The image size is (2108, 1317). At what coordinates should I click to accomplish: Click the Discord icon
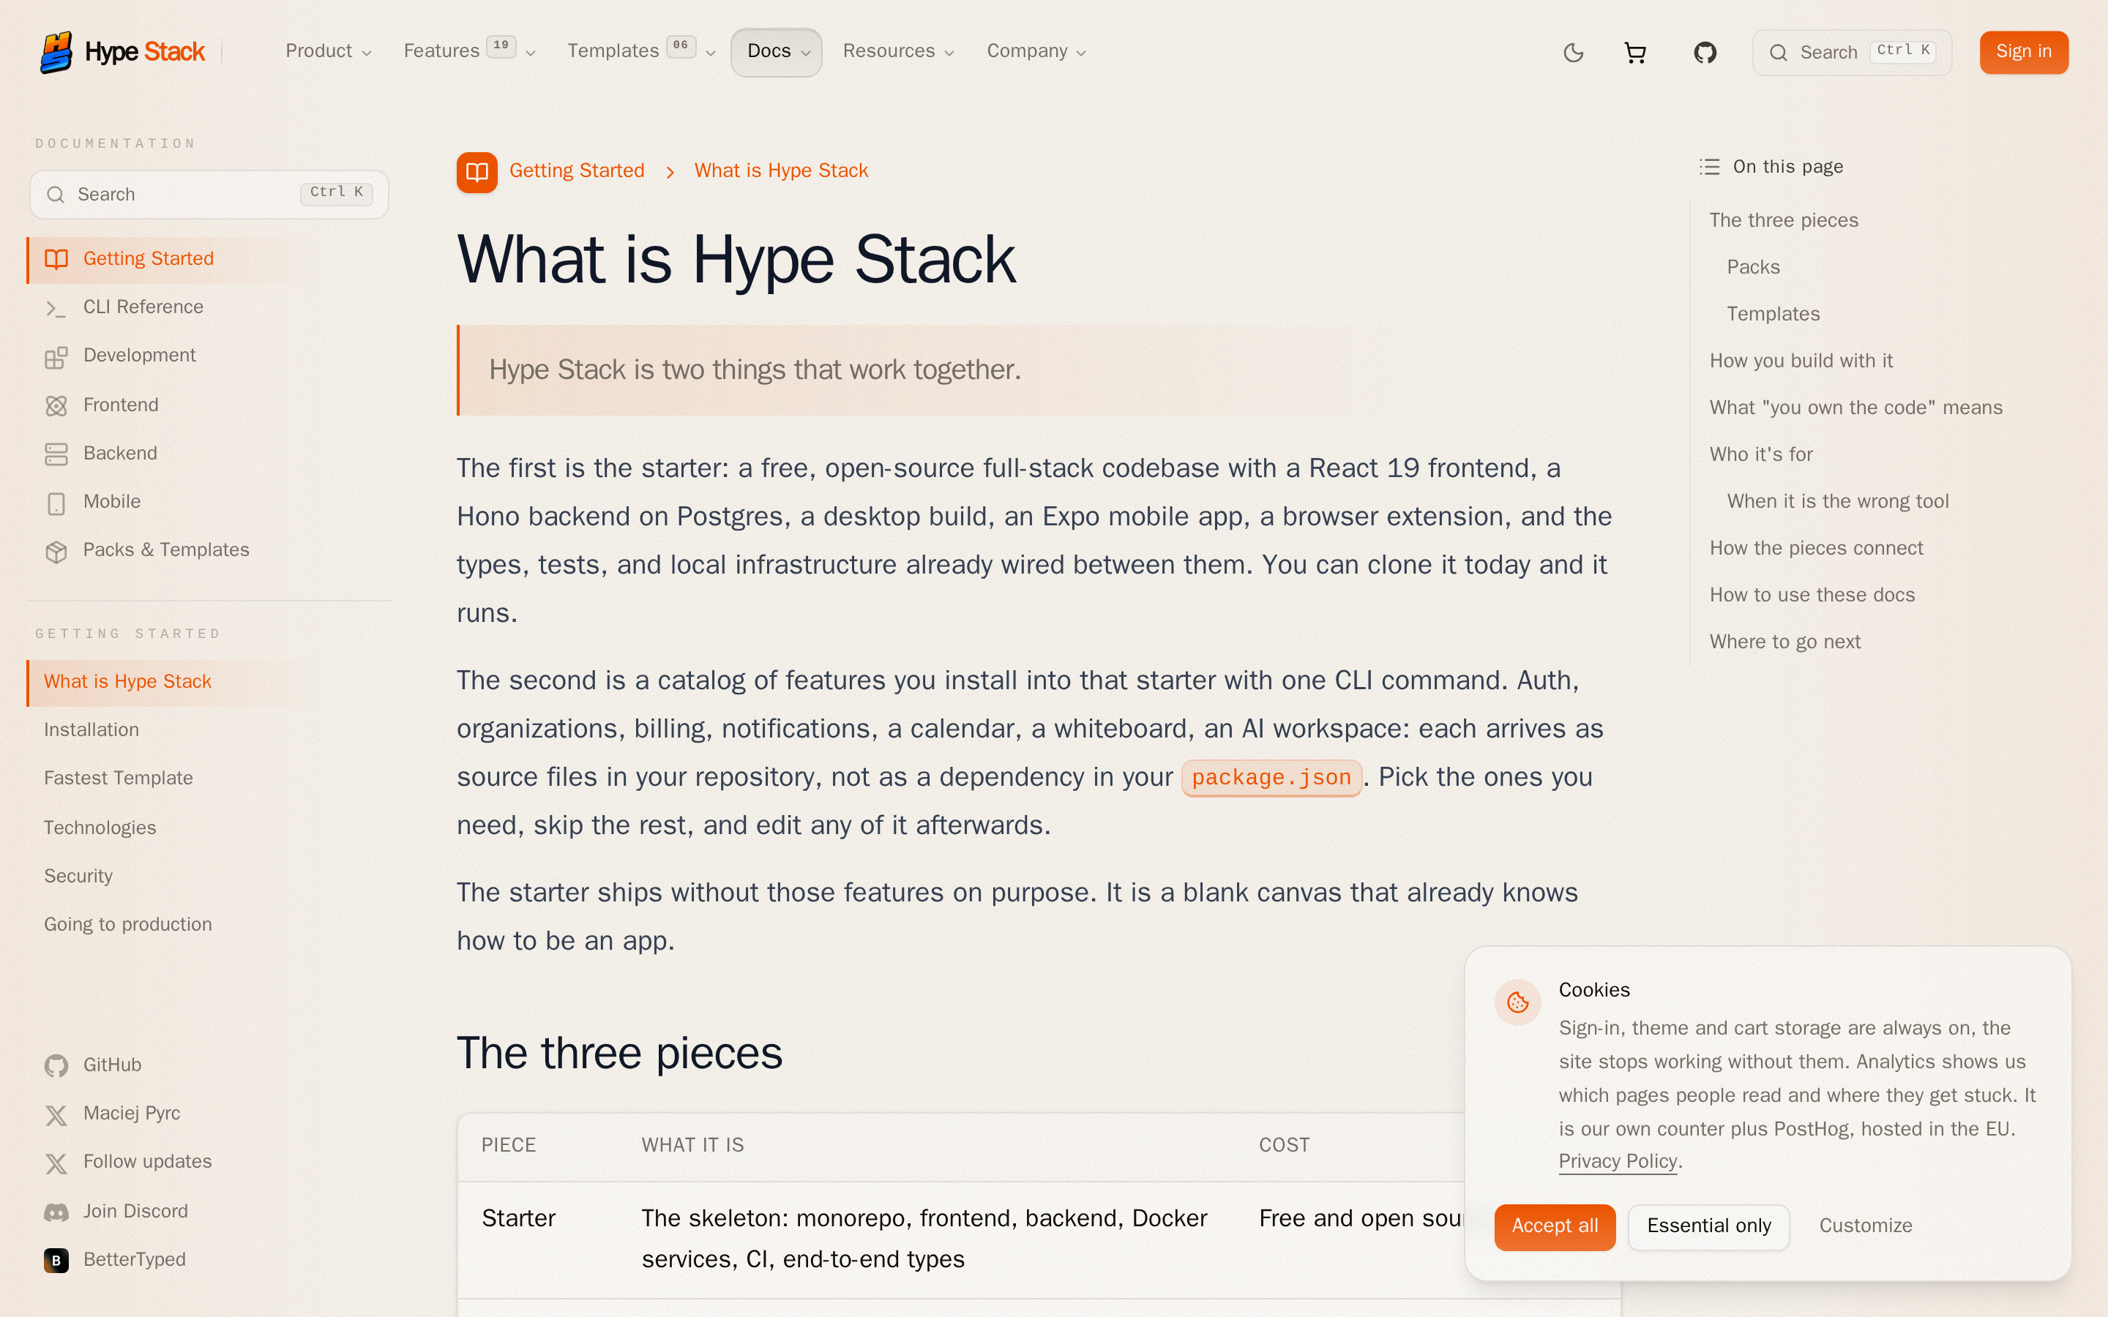[56, 1212]
